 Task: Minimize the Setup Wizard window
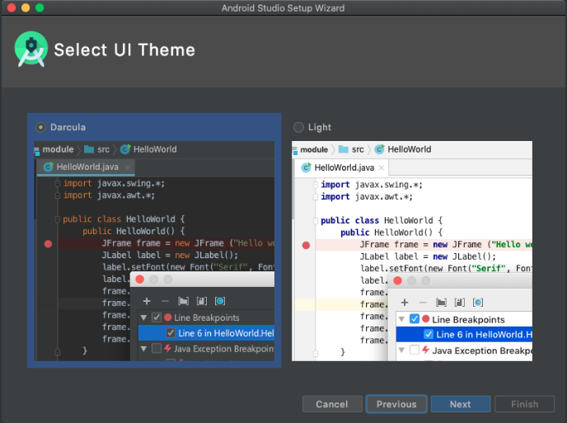26,7
